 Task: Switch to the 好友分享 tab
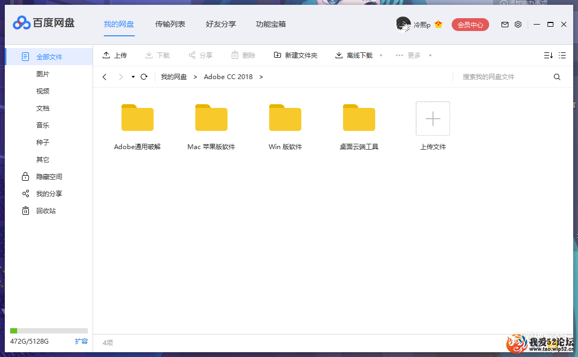221,24
